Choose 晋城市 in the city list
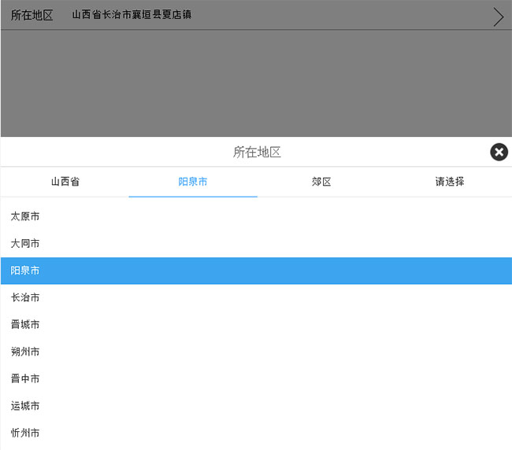Image resolution: width=512 pixels, height=450 pixels. point(25,325)
